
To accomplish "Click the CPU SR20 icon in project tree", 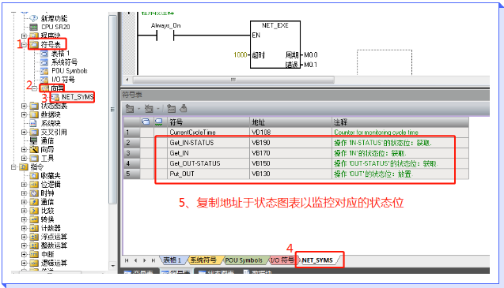I will tap(33, 27).
